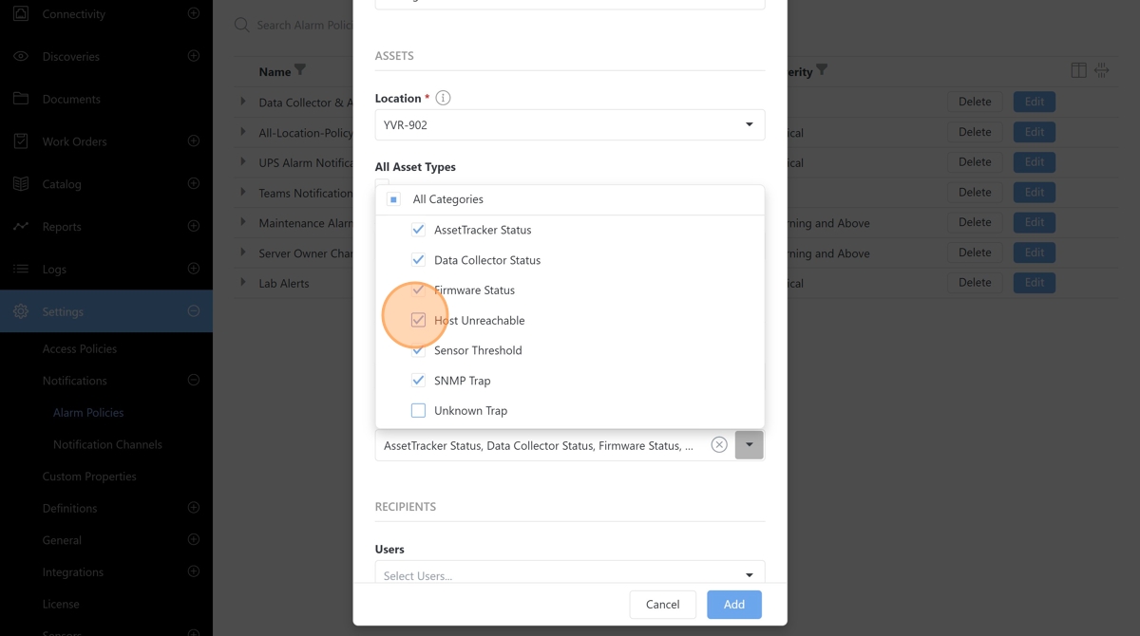Click the Severity column filter icon
Screen dimensions: 1140x636
[x=822, y=70]
